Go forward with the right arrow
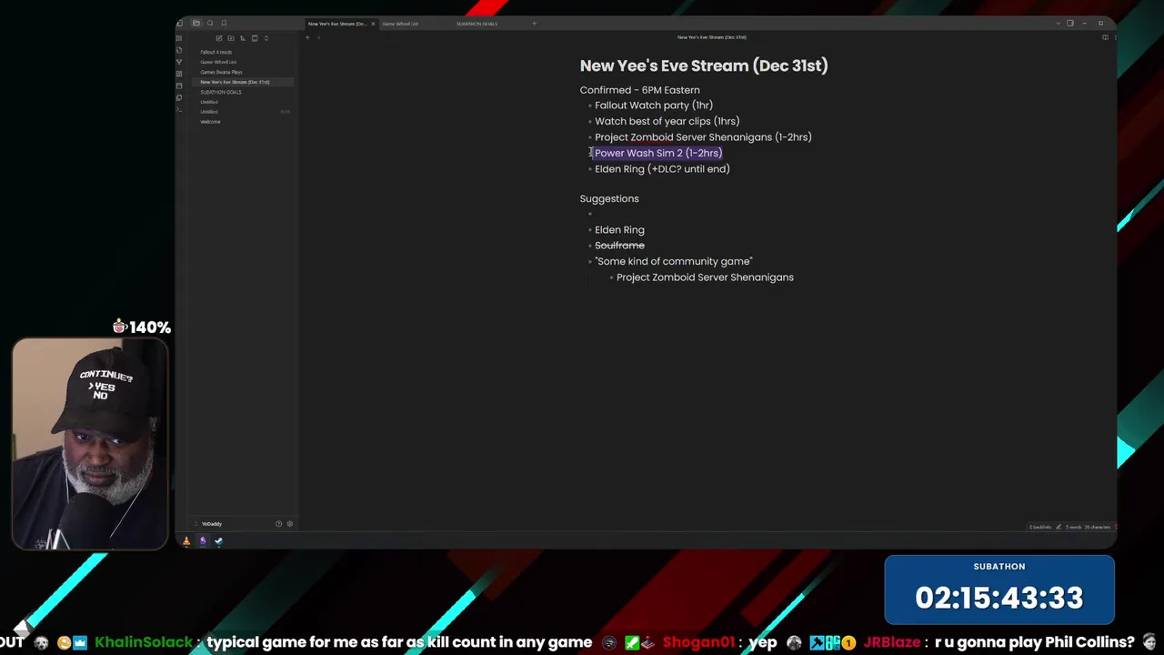This screenshot has width=1164, height=655. click(318, 37)
